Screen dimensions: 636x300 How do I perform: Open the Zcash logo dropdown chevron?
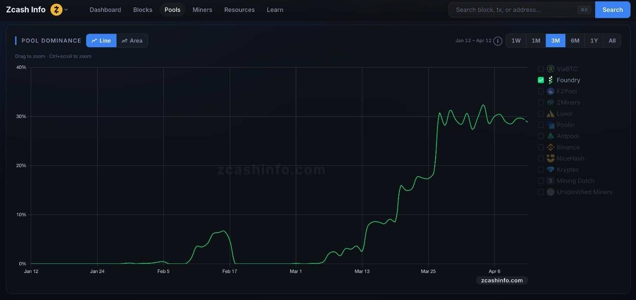pyautogui.click(x=65, y=9)
